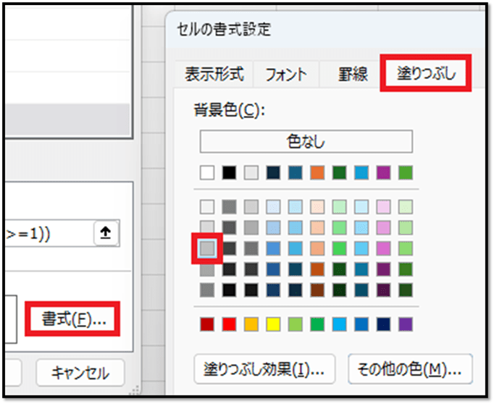Select the magenta swatch in top theme row
Viewport: 494px width, 404px height.
383,173
